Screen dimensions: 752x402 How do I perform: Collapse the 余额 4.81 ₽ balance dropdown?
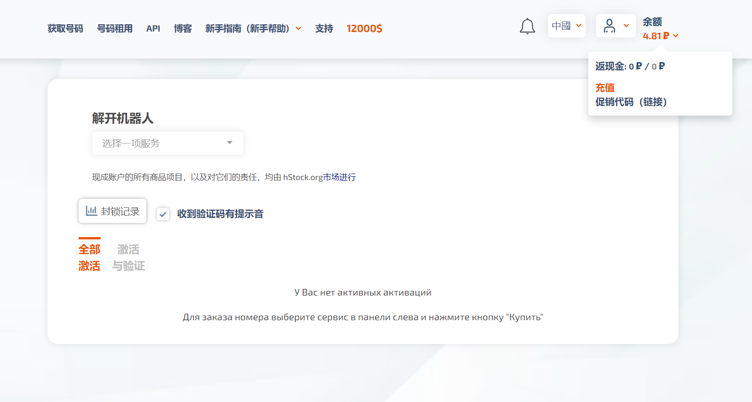(x=660, y=36)
